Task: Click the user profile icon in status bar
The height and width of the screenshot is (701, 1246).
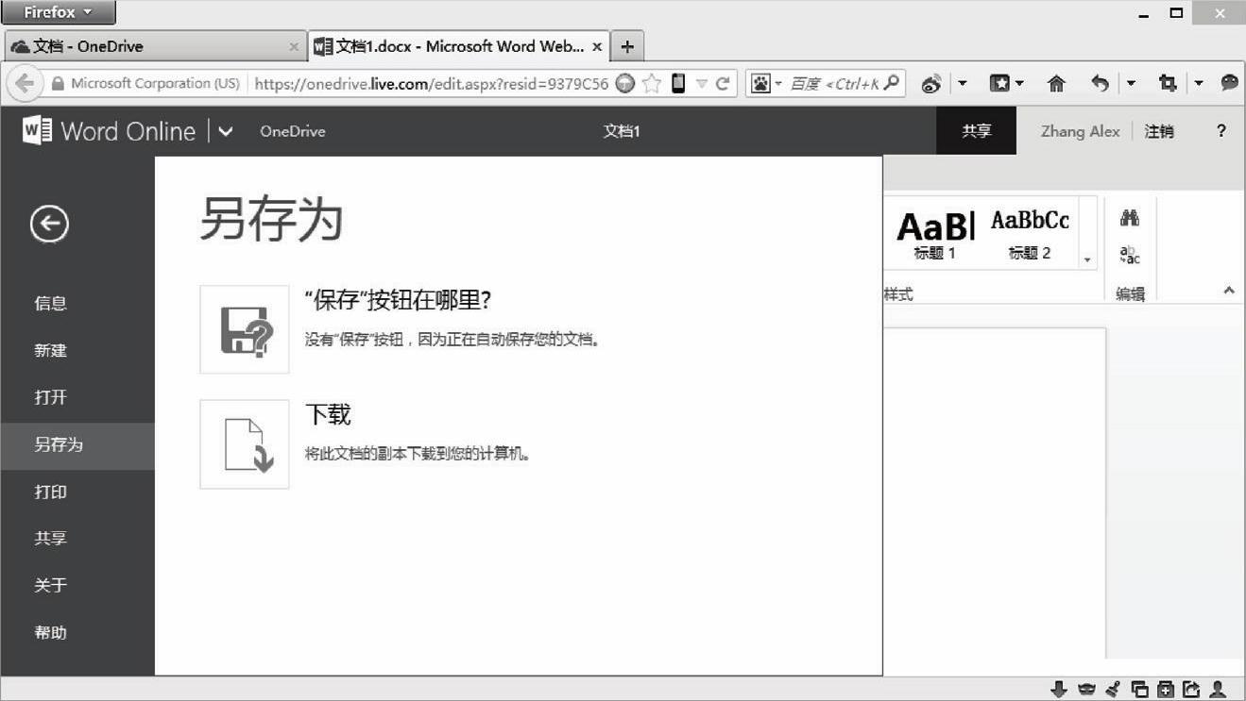Action: (1219, 690)
